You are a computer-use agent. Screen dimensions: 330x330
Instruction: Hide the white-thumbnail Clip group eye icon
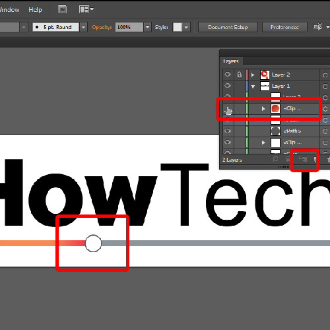click(x=228, y=142)
